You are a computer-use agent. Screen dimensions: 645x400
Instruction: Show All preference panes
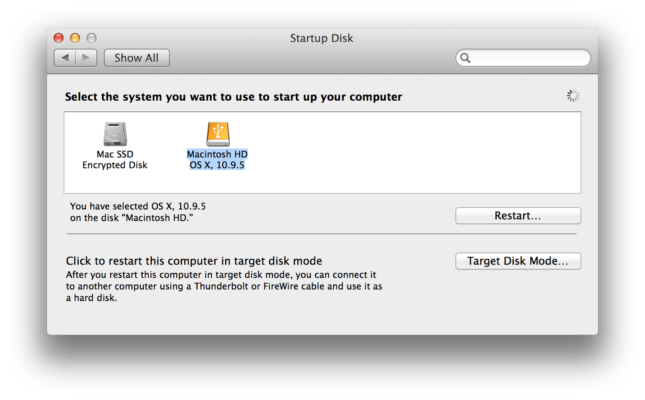point(137,58)
